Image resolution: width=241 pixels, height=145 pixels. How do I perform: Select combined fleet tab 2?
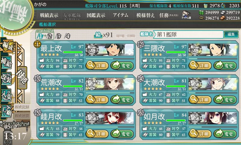pyautogui.click(x=50, y=36)
